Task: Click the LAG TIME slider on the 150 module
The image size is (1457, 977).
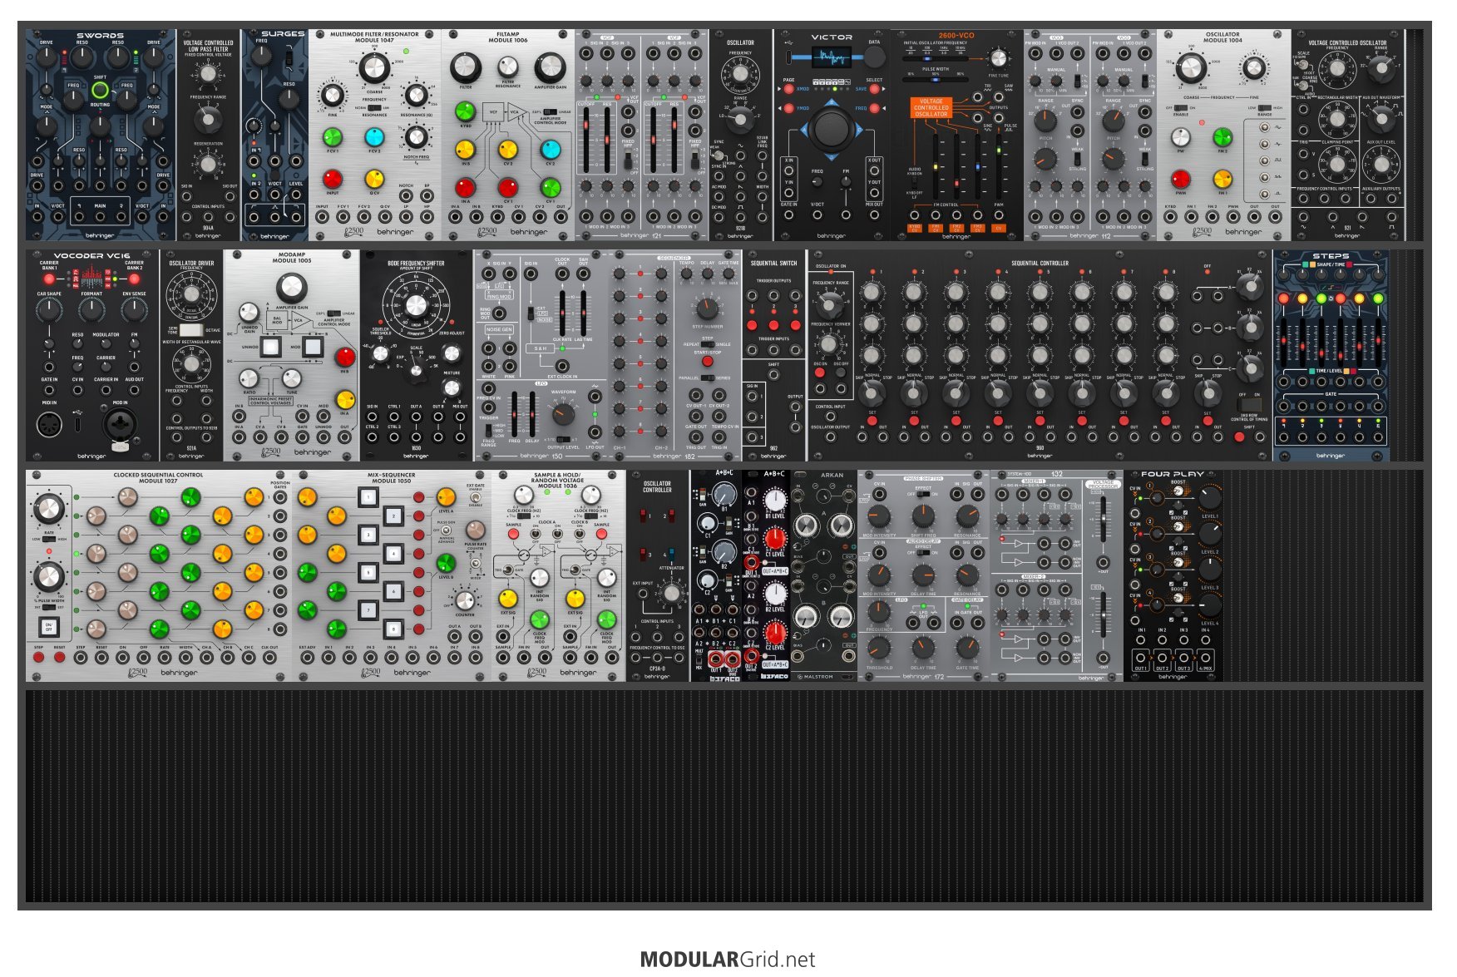Action: (x=584, y=313)
